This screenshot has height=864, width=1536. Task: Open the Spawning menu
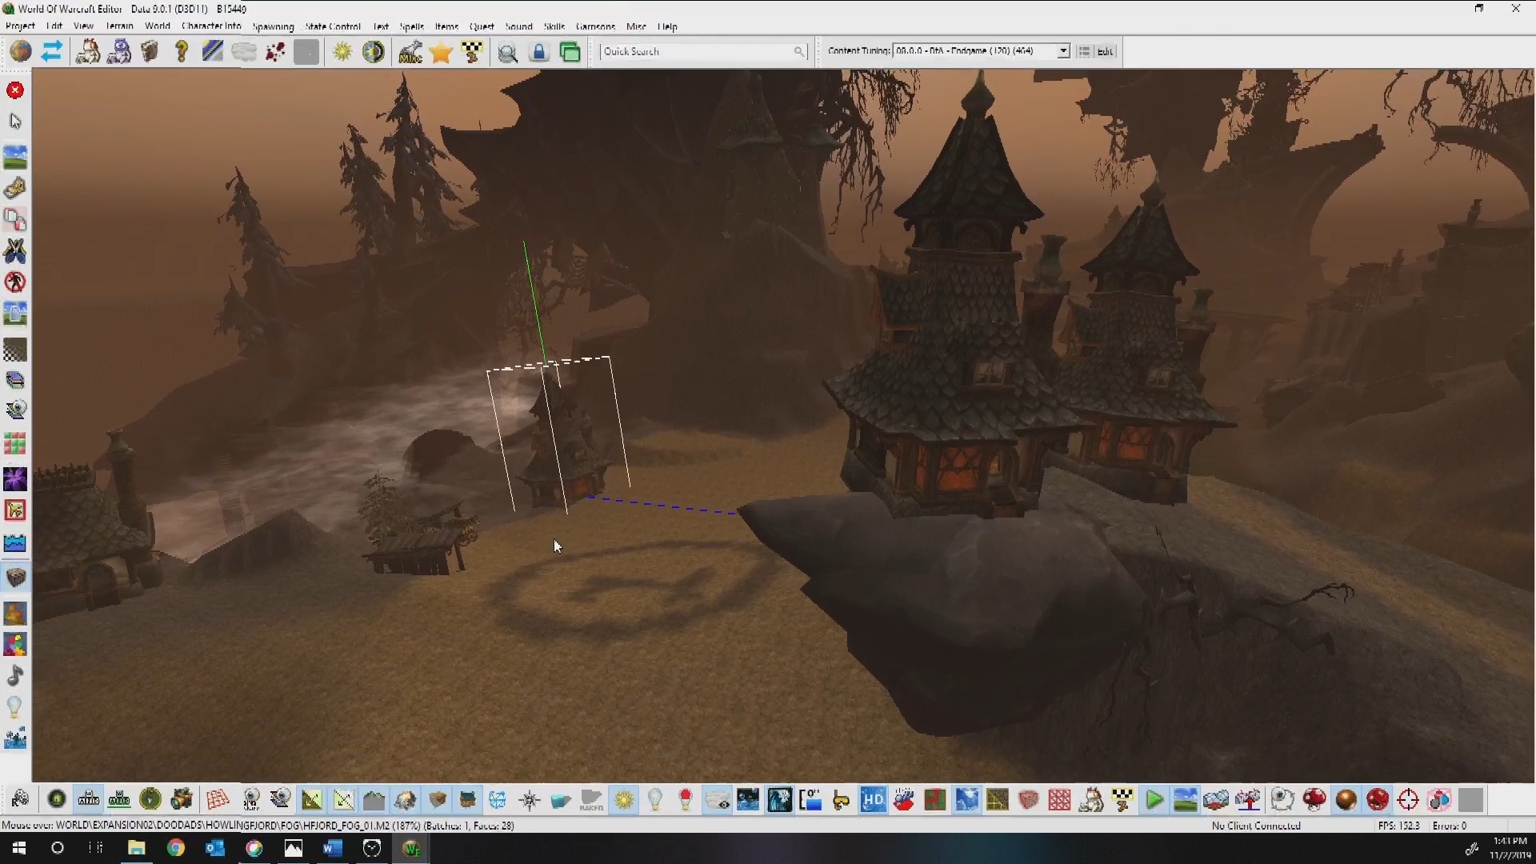(273, 26)
